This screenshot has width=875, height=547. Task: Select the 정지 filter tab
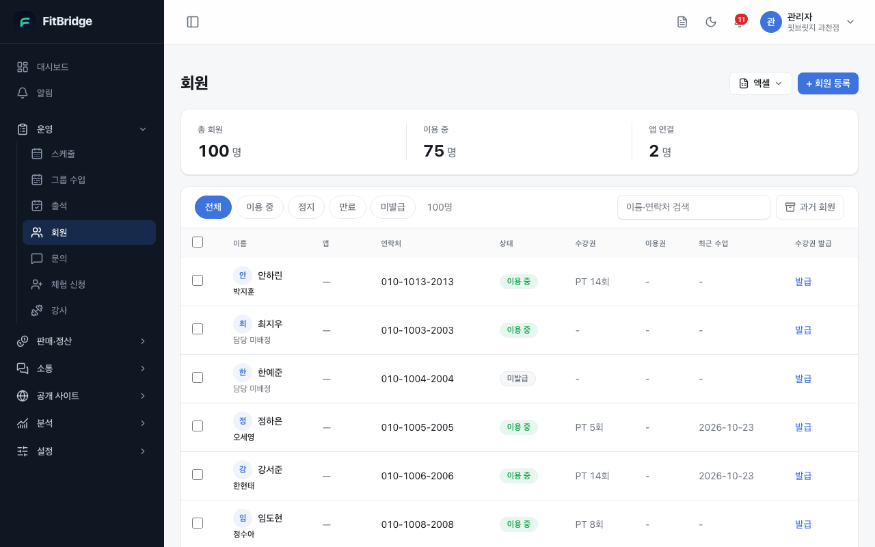(x=306, y=207)
